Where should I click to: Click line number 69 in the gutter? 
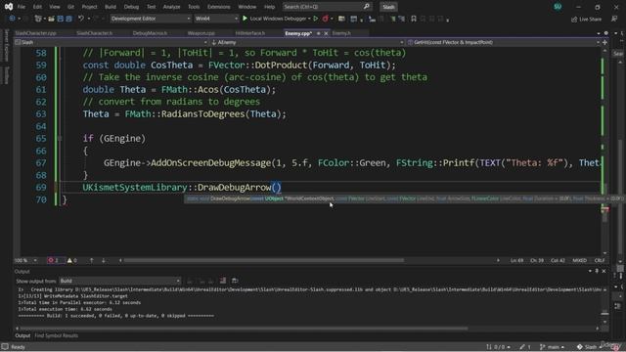(x=41, y=187)
